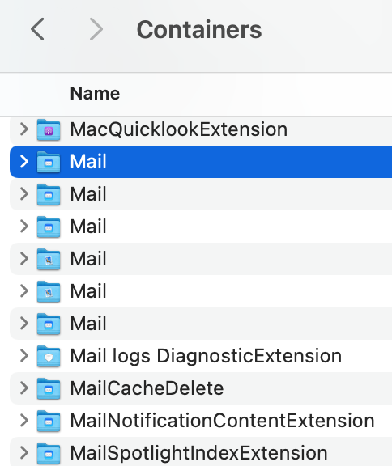This screenshot has width=392, height=466.
Task: Expand the MailNotificationContentExtension folder
Action: [24, 421]
